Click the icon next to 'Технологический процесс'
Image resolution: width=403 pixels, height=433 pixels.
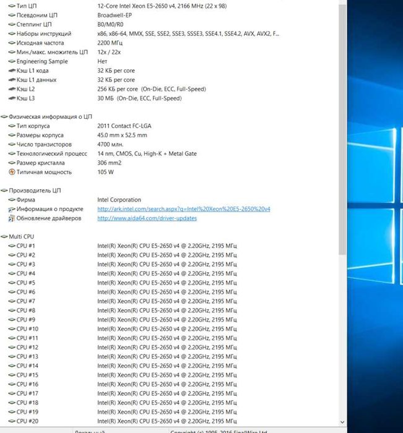(12, 153)
